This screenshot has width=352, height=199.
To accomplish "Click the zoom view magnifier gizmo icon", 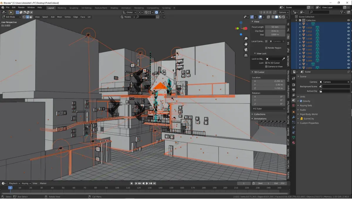I will point(246,38).
